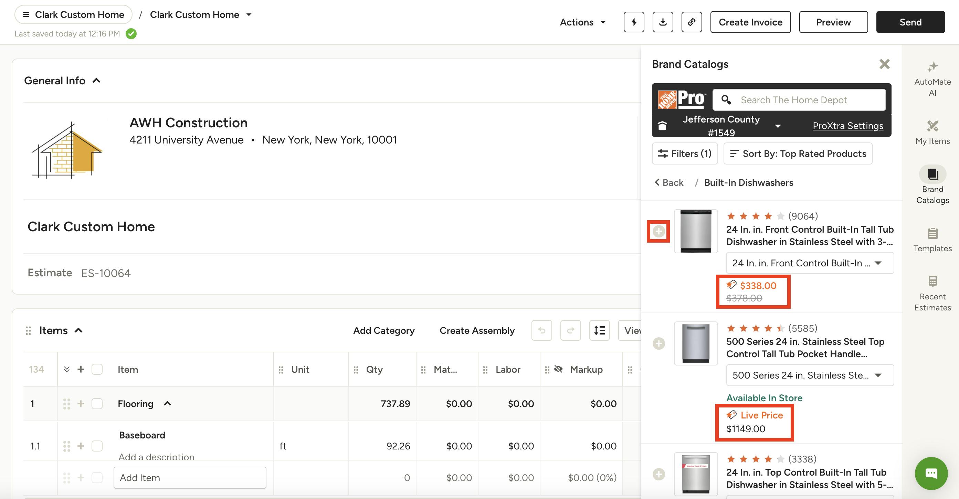Open the 500 Series 24 in. Stainless variant dropdown
The width and height of the screenshot is (959, 499).
pyautogui.click(x=810, y=375)
